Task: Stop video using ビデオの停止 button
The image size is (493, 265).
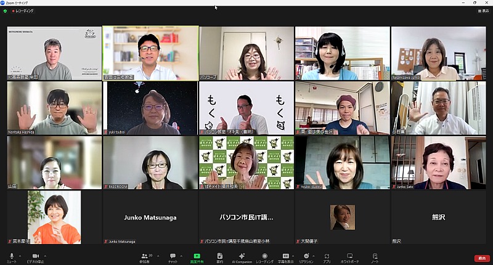Action: 36,256
